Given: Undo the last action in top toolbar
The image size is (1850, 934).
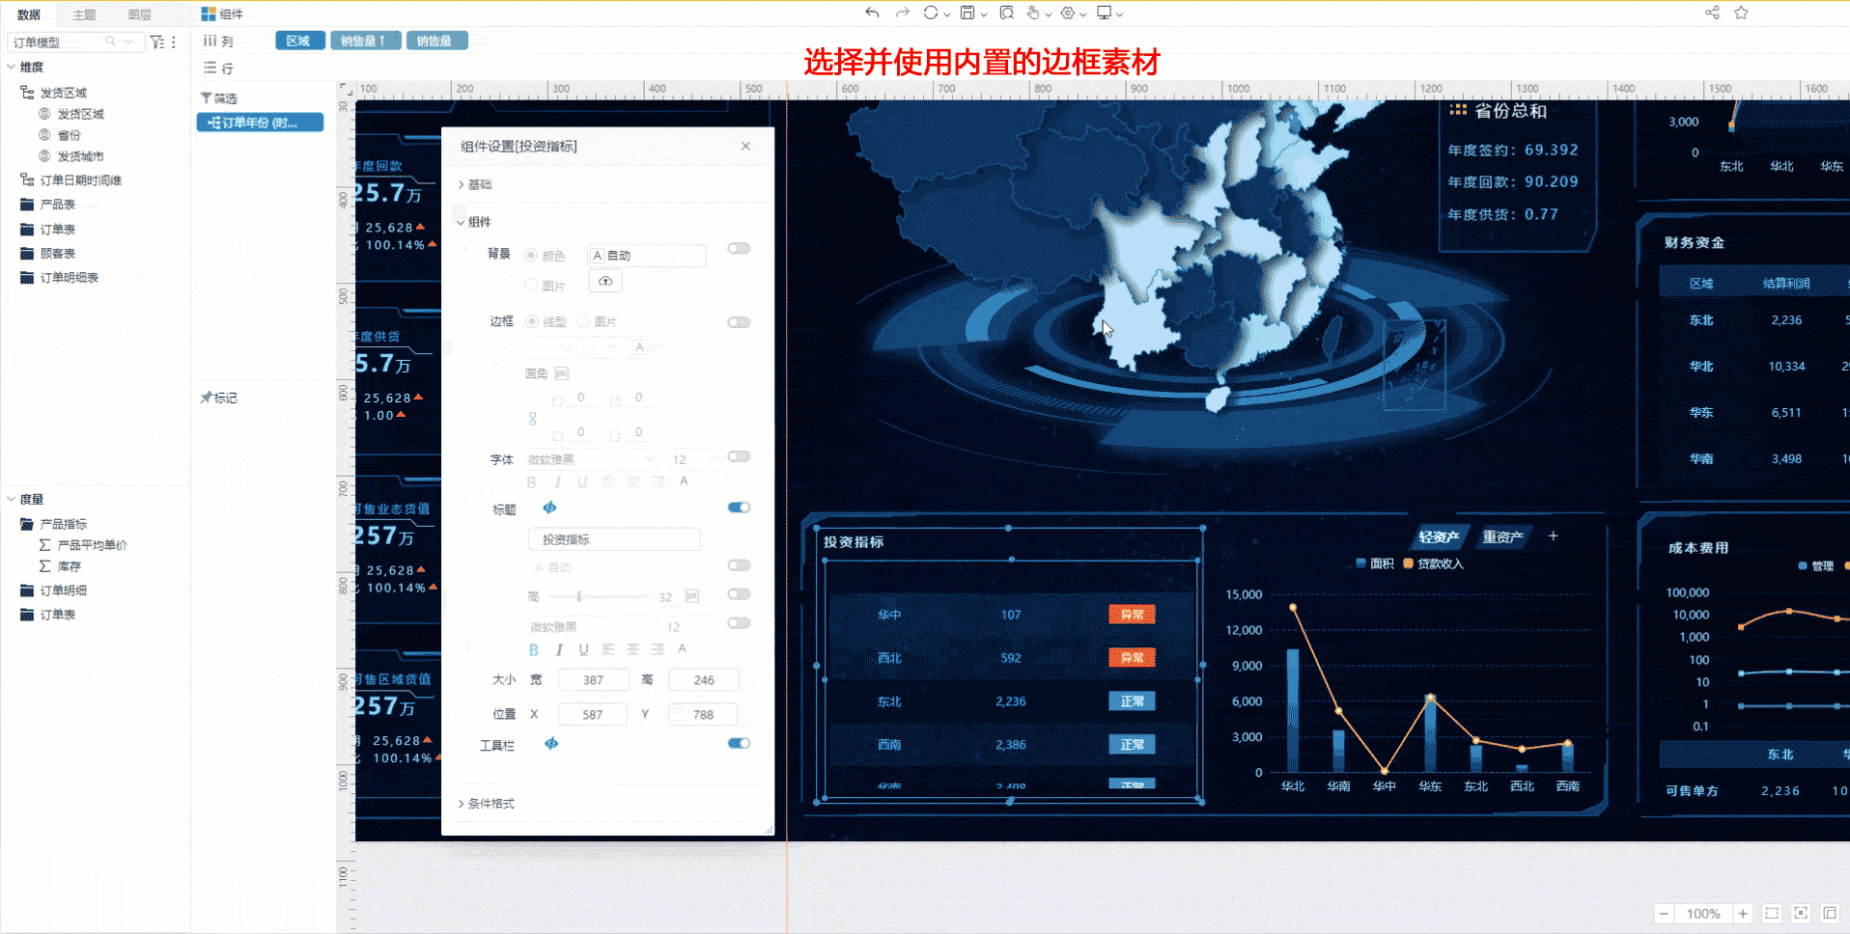Looking at the screenshot, I should (872, 13).
